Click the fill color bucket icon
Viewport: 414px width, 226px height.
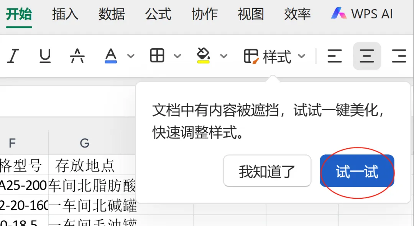pyautogui.click(x=203, y=56)
